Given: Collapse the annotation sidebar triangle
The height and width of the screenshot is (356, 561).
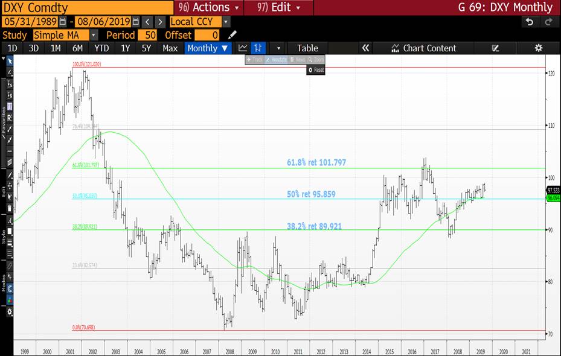Looking at the screenshot, I should tap(3, 58).
